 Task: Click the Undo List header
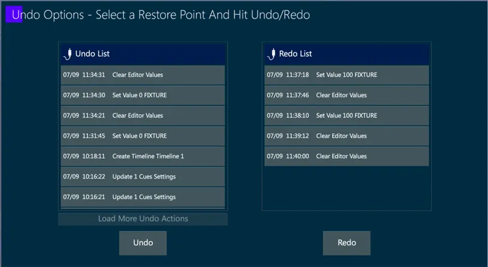(x=143, y=54)
